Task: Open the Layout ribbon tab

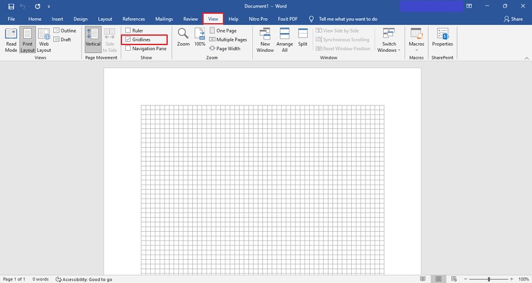Action: point(105,19)
